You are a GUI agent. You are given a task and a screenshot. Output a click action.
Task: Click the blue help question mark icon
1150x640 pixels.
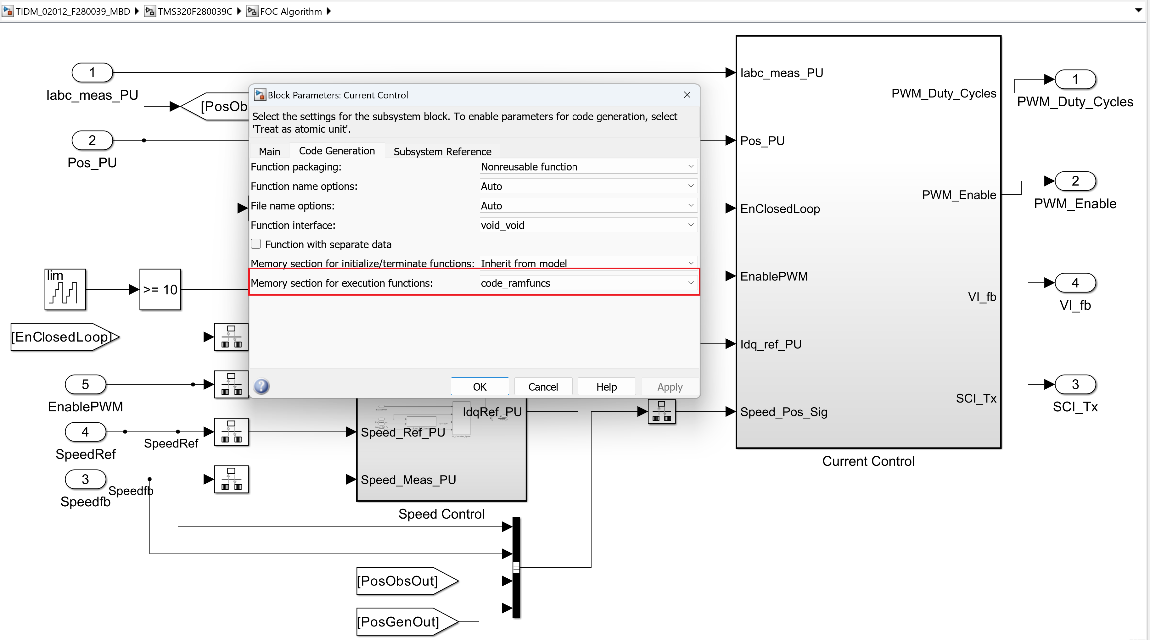[x=261, y=386]
